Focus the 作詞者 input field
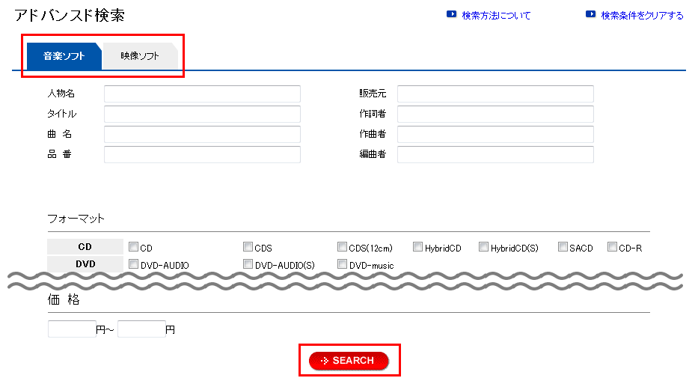This screenshot has width=698, height=378. 495,114
